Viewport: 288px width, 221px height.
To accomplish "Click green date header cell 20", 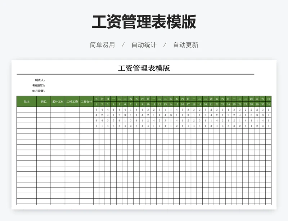I will [x=205, y=104].
